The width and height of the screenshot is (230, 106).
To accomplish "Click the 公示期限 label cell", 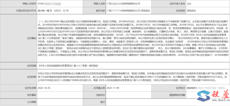I will click(18, 102).
